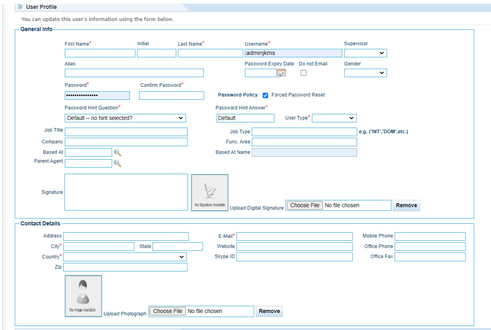
Task: Click the State input field
Action: [x=178, y=246]
